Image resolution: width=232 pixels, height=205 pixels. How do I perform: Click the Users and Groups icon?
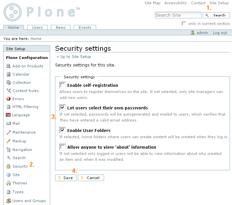pos(9,200)
